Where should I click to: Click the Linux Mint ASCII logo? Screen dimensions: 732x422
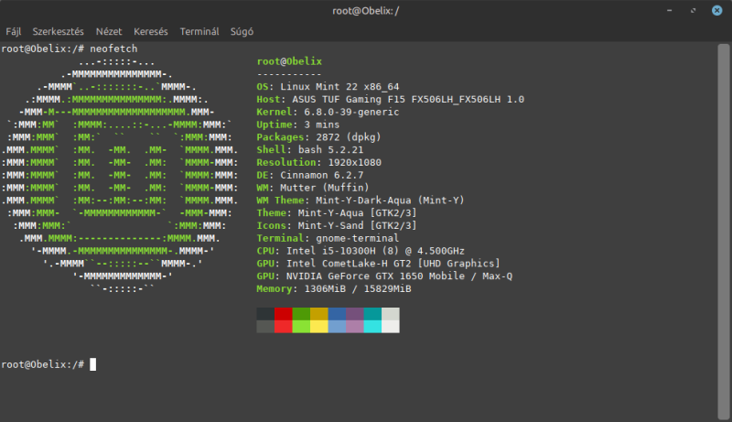(x=120, y=175)
